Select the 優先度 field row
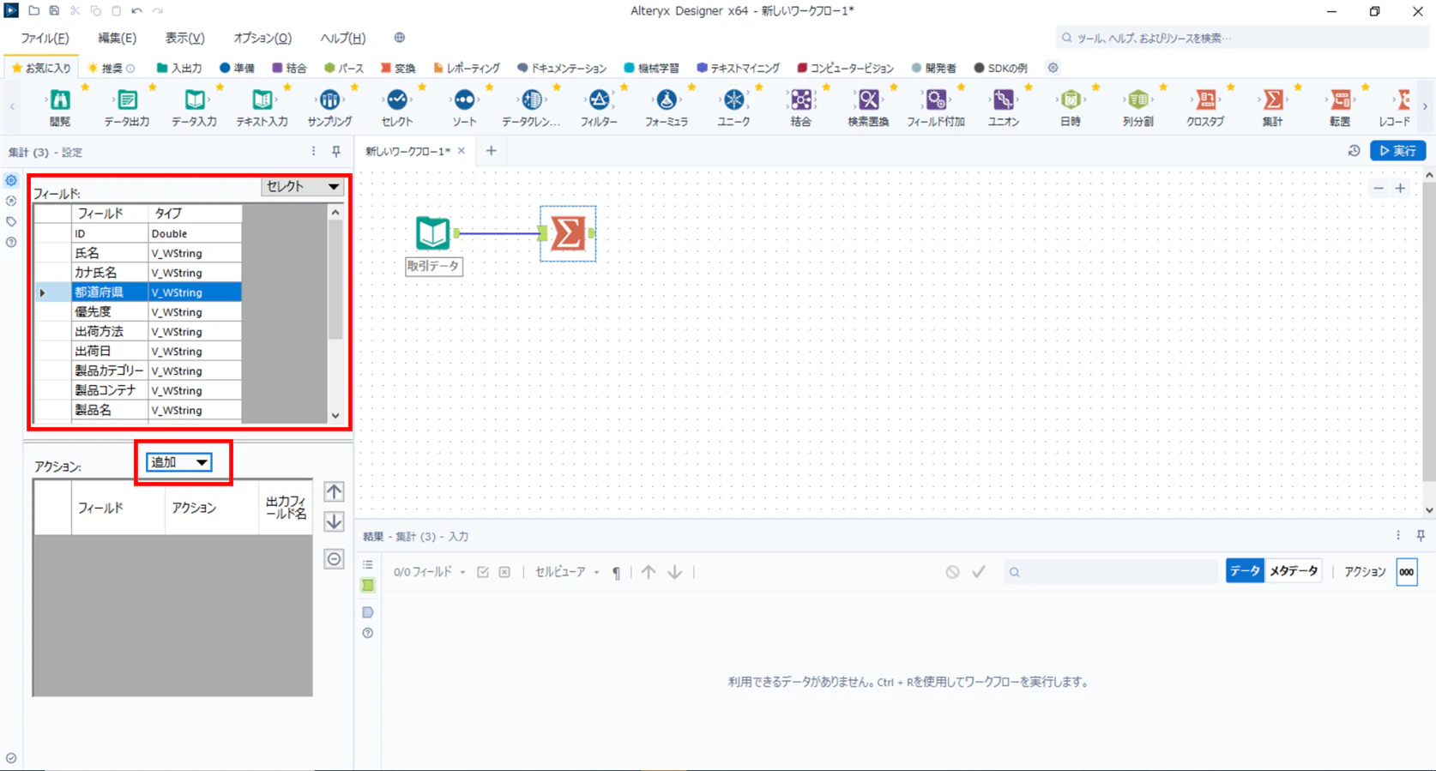Image resolution: width=1436 pixels, height=771 pixels. pos(137,312)
